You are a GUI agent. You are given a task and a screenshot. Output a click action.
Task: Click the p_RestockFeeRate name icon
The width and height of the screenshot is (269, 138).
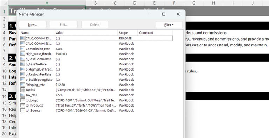pyautogui.click(x=22, y=74)
